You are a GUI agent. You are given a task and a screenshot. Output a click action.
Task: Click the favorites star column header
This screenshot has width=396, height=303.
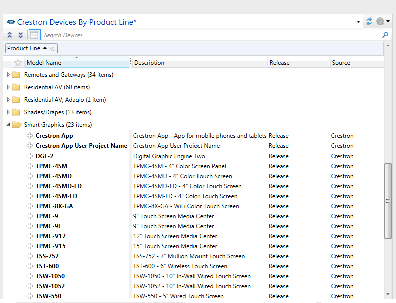coord(18,62)
